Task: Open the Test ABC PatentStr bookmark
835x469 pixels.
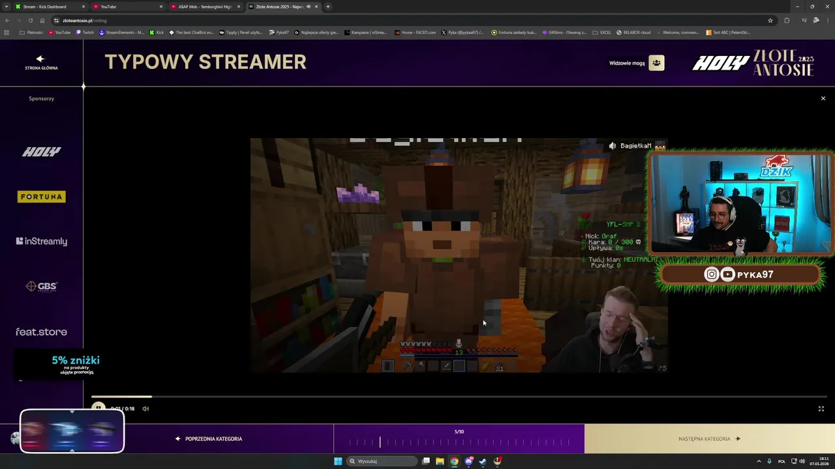Action: click(728, 32)
